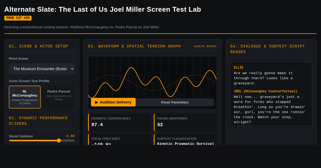Image resolution: width=321 pixels, height=168 pixels.
Task: Click the Vocal Cadence value 0.80
Action: coord(70,136)
